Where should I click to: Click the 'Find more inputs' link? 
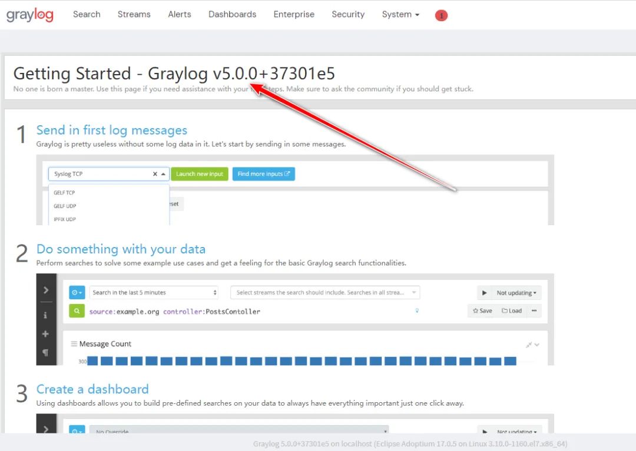tap(263, 173)
